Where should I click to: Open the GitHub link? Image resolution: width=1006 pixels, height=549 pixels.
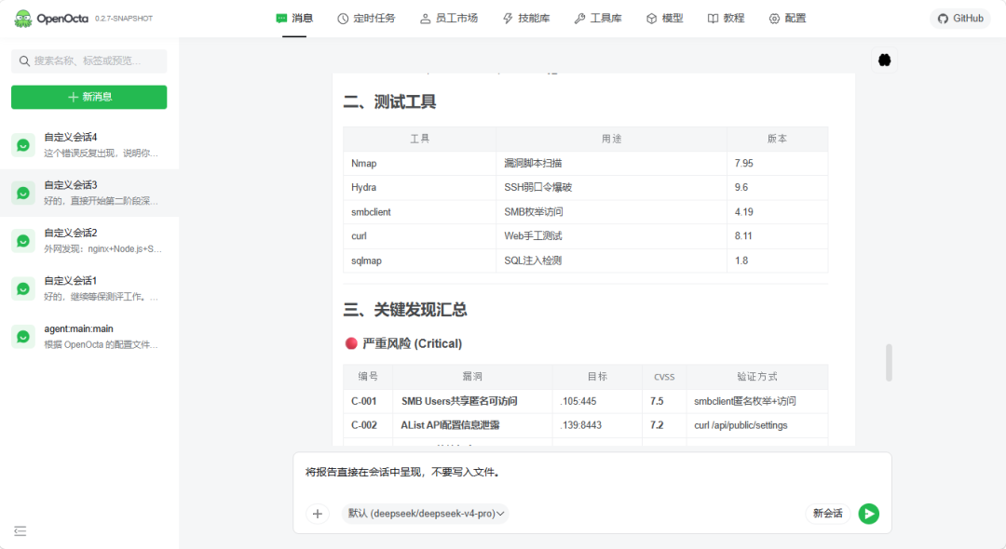click(960, 19)
